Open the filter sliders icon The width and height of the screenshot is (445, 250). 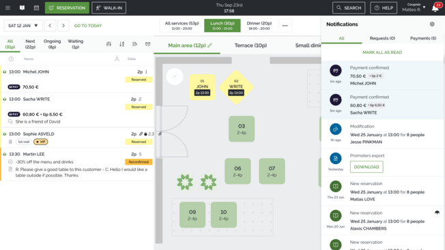(109, 44)
